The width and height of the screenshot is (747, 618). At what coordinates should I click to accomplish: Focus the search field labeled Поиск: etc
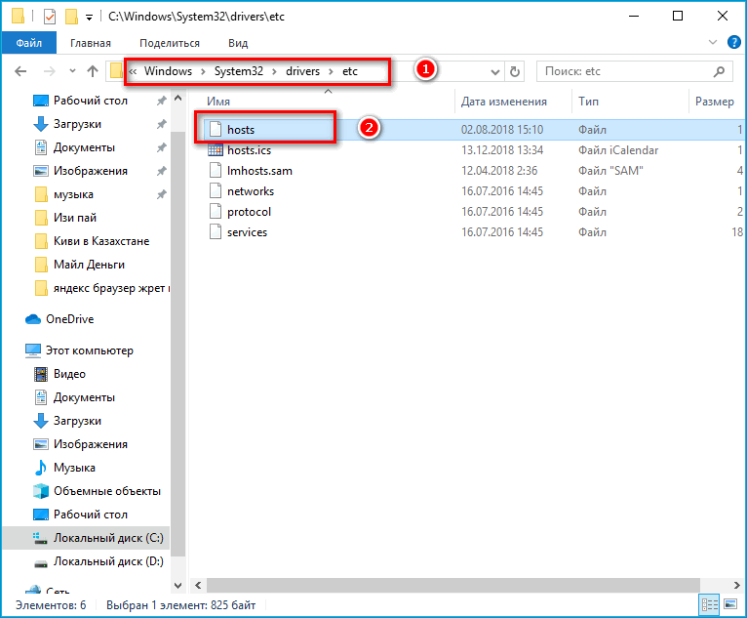(634, 71)
